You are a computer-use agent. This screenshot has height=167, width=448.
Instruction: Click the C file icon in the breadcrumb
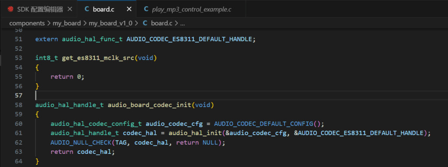145,23
